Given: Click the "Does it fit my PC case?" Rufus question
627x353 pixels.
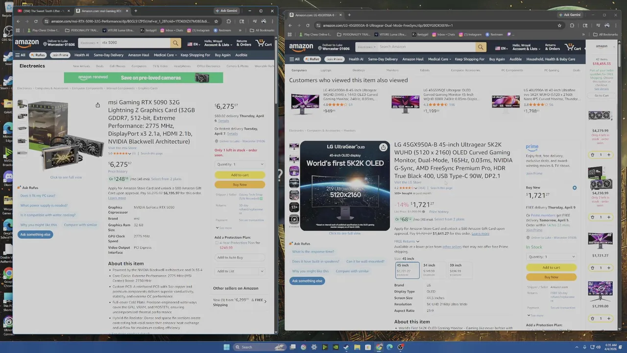Looking at the screenshot, I should 38,196.
